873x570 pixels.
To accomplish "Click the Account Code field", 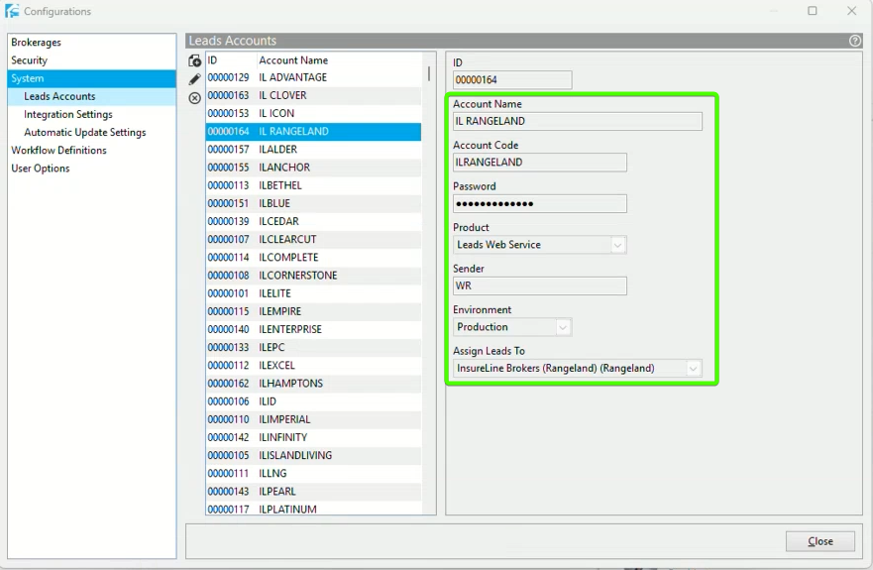I will point(539,163).
